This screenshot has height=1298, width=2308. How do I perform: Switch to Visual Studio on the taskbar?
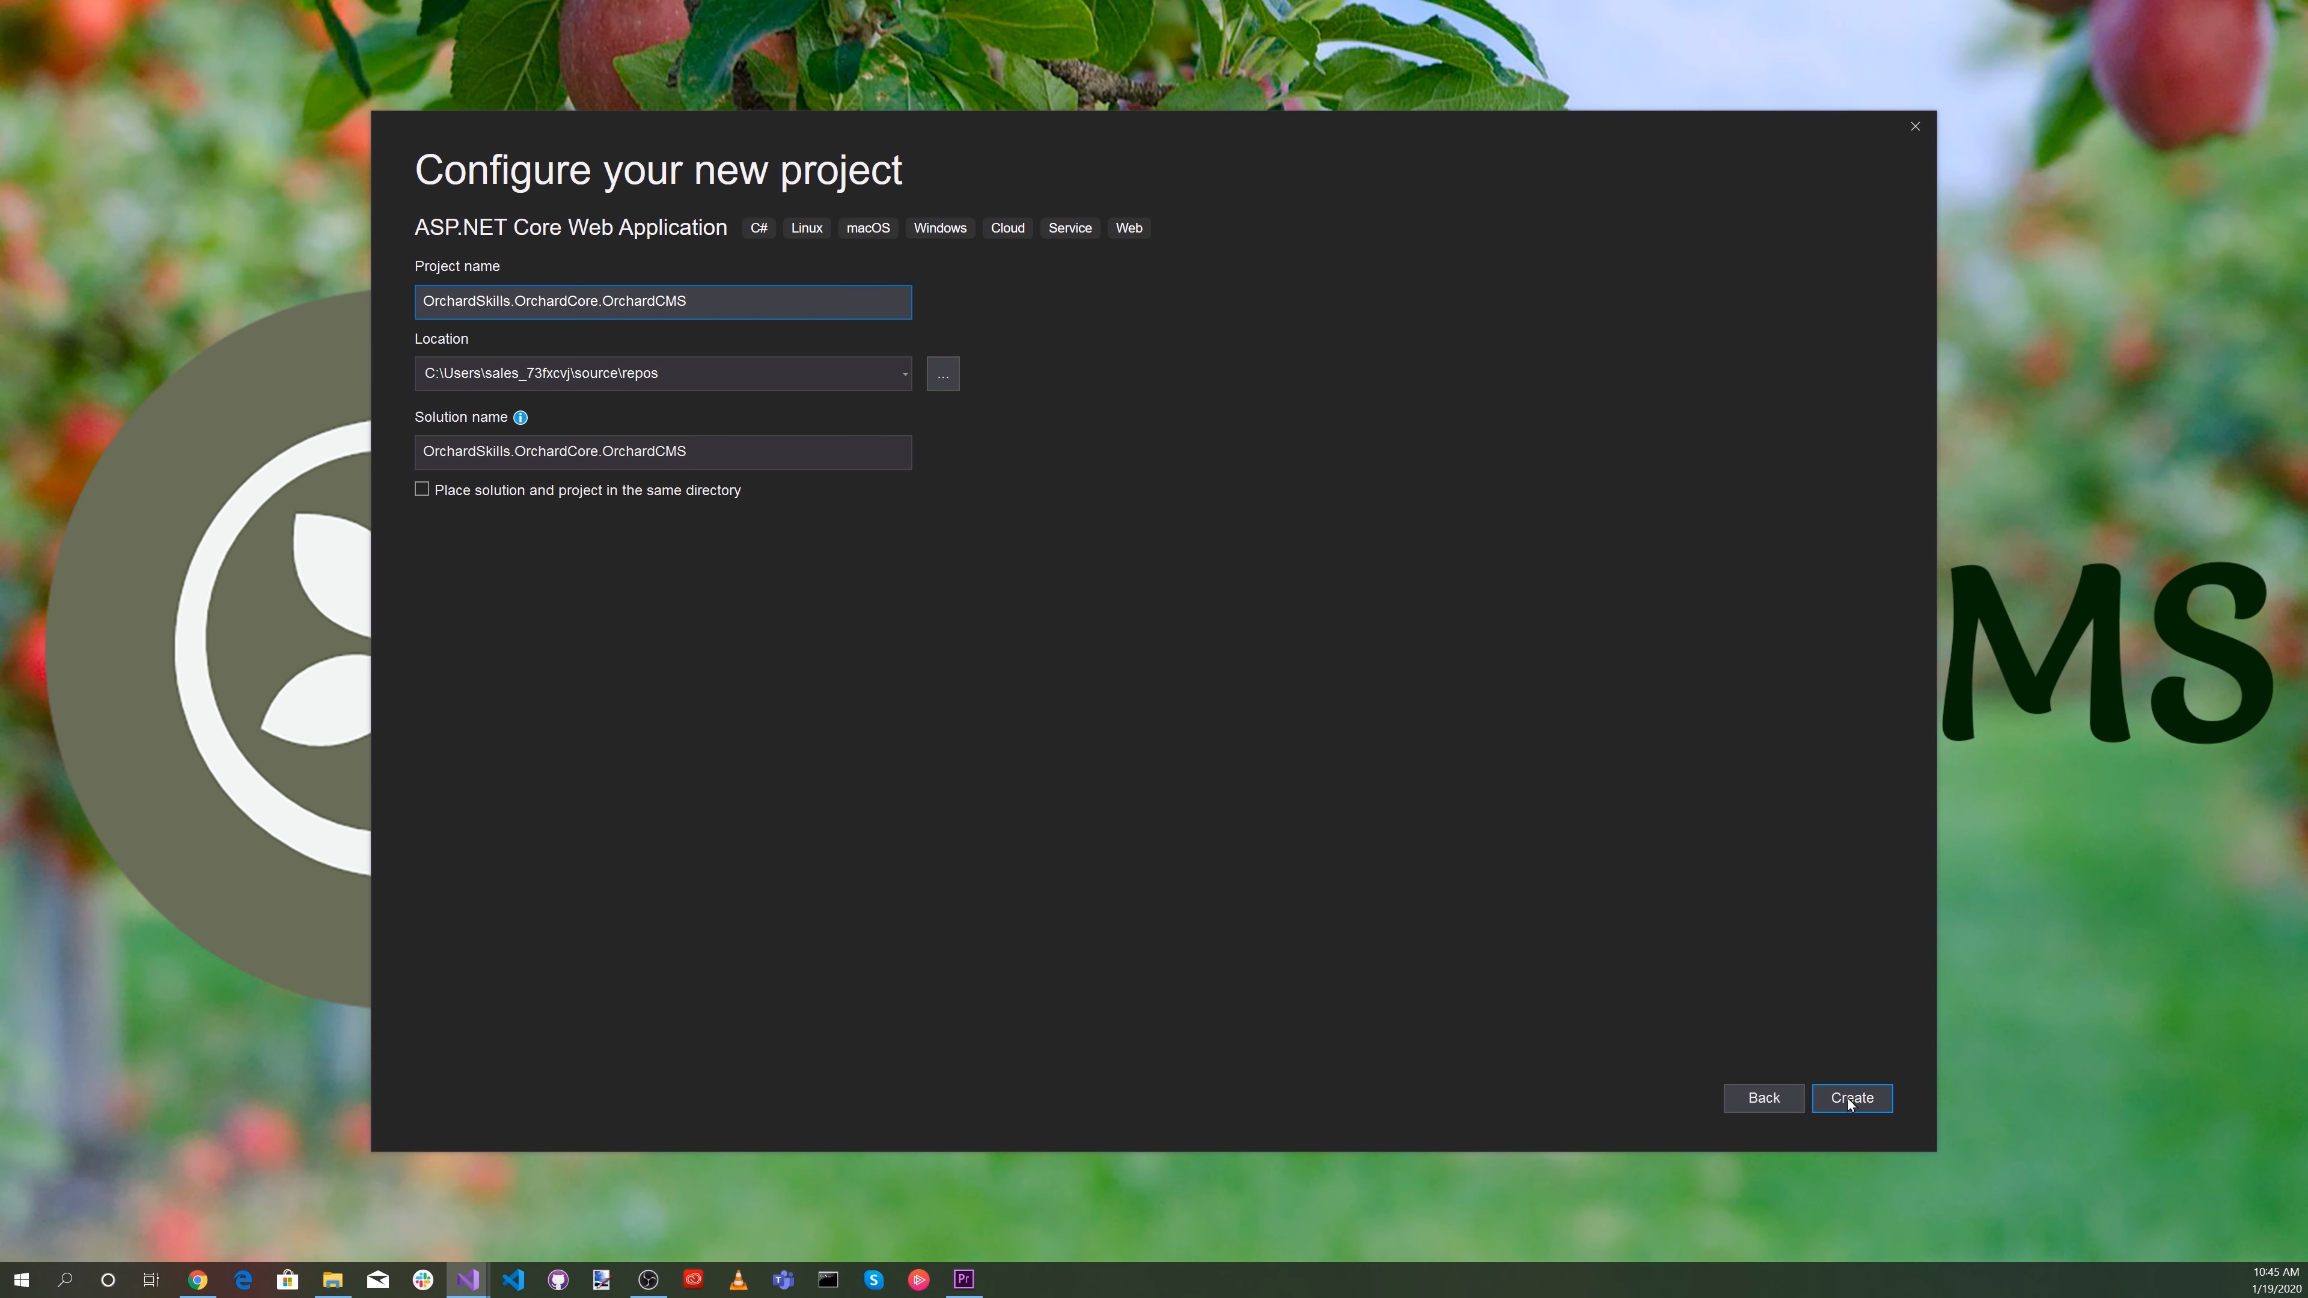(468, 1279)
